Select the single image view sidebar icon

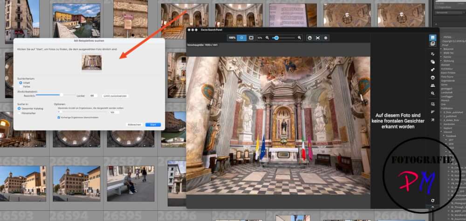[x=433, y=38]
